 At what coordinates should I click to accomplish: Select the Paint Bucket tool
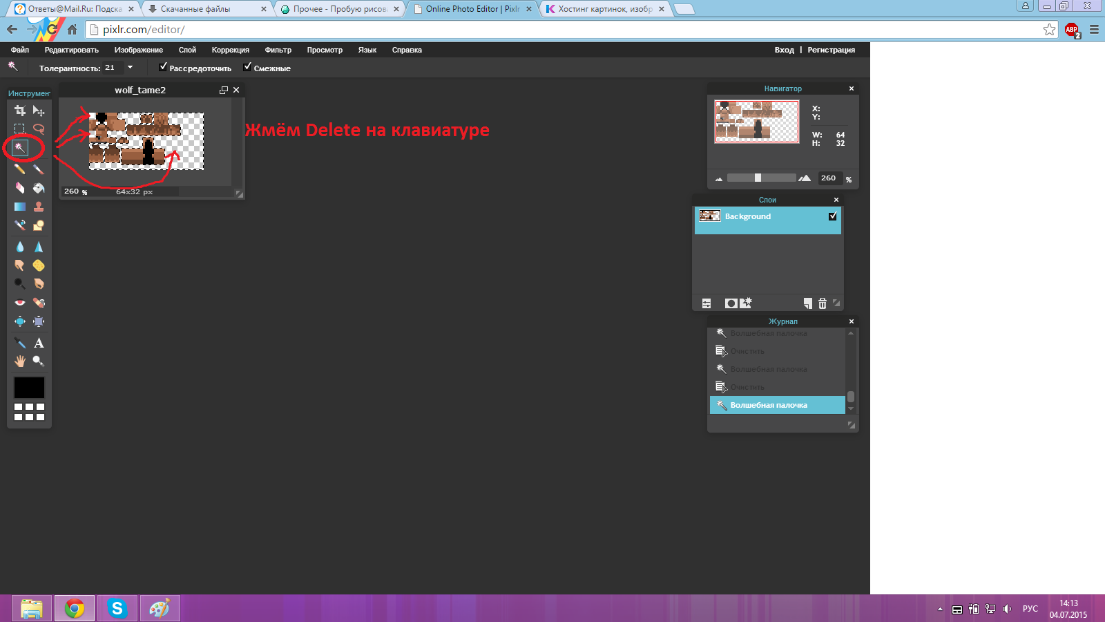[39, 188]
